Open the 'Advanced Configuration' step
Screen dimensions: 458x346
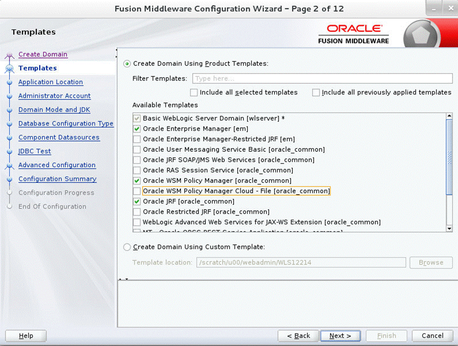click(57, 165)
